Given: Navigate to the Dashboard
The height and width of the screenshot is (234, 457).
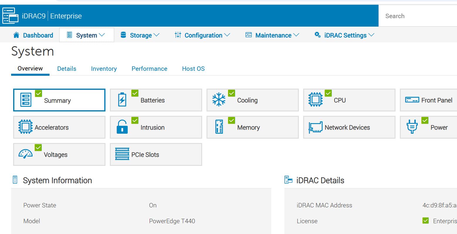Looking at the screenshot, I should (x=37, y=35).
